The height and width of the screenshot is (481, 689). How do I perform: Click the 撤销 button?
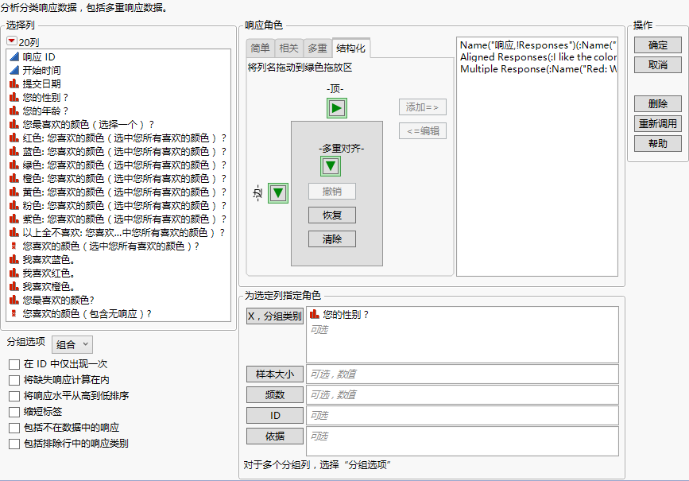pyautogui.click(x=331, y=192)
